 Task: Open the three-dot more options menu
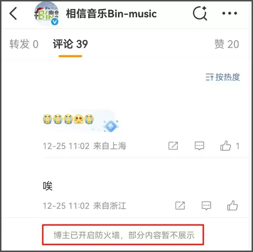click(x=230, y=13)
